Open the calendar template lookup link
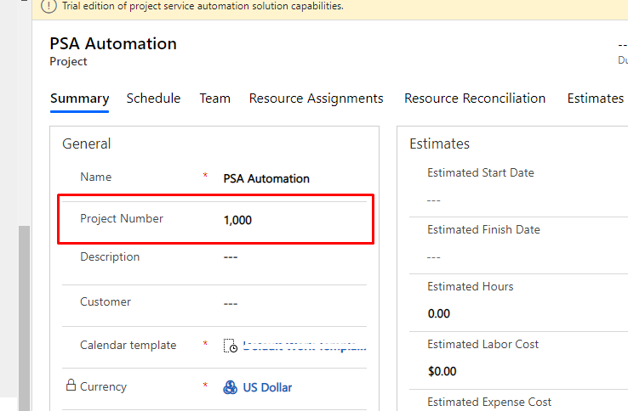Screen dimensions: 628x411 point(304,346)
